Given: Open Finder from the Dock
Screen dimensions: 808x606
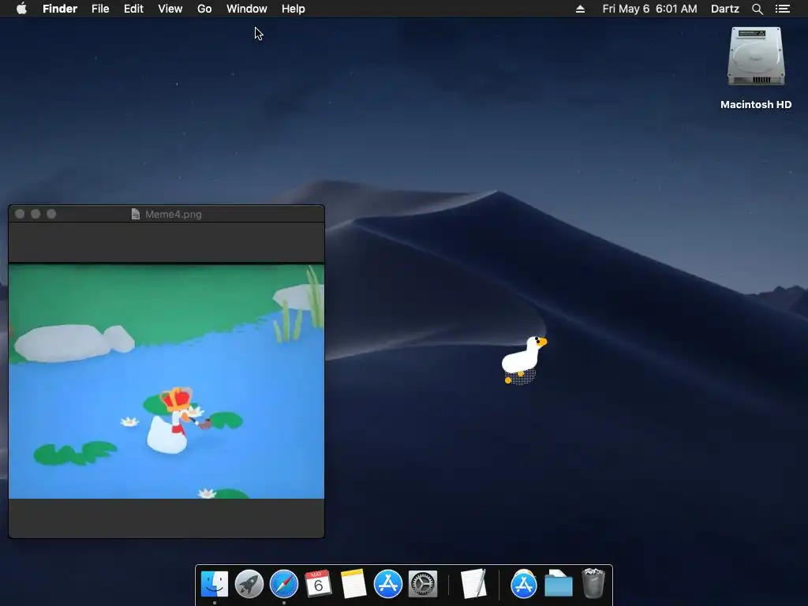Looking at the screenshot, I should (215, 584).
